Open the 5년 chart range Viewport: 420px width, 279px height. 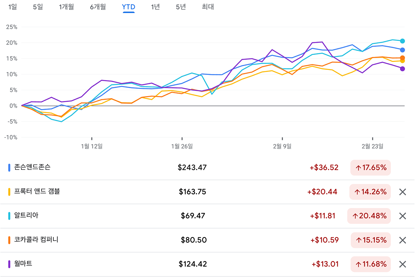181,7
